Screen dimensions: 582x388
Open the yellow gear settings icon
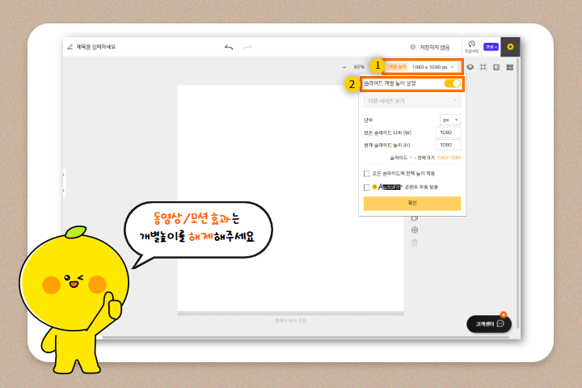click(x=510, y=47)
